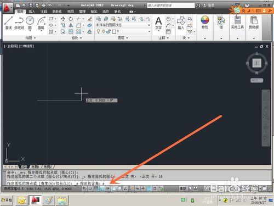
Task: Select the Move tool in Modify panel
Action: [x=63, y=19]
